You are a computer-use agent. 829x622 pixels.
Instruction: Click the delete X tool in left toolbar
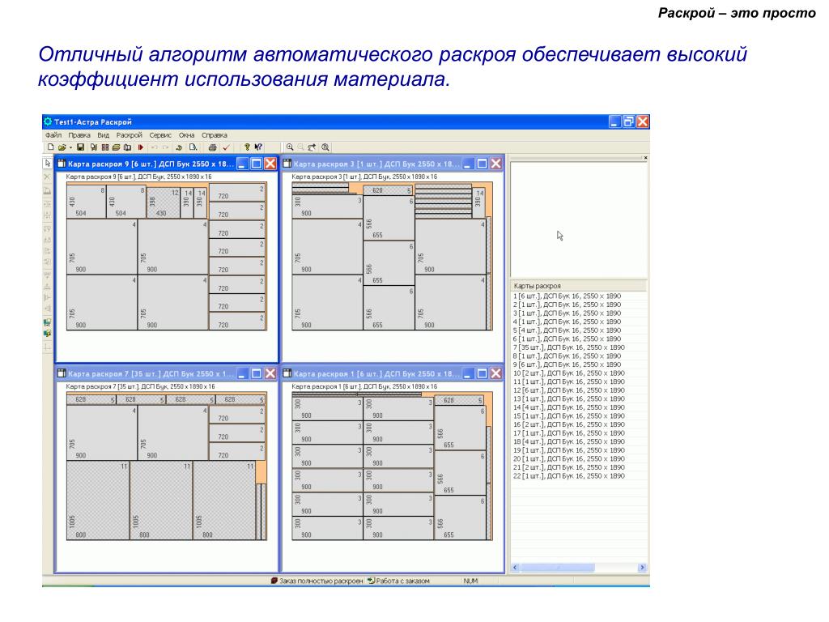tap(48, 177)
